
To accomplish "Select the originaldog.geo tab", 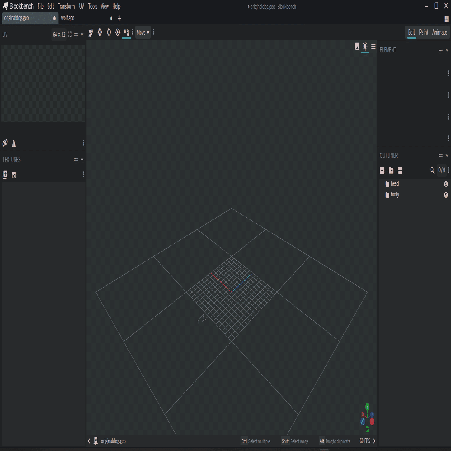I will coord(30,18).
